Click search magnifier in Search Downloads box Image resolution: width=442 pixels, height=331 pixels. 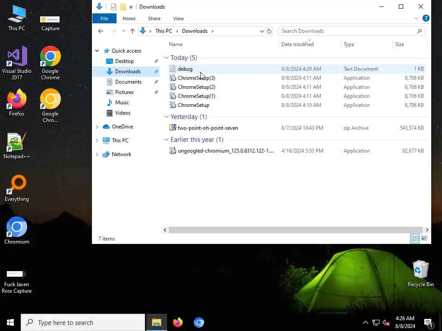419,31
